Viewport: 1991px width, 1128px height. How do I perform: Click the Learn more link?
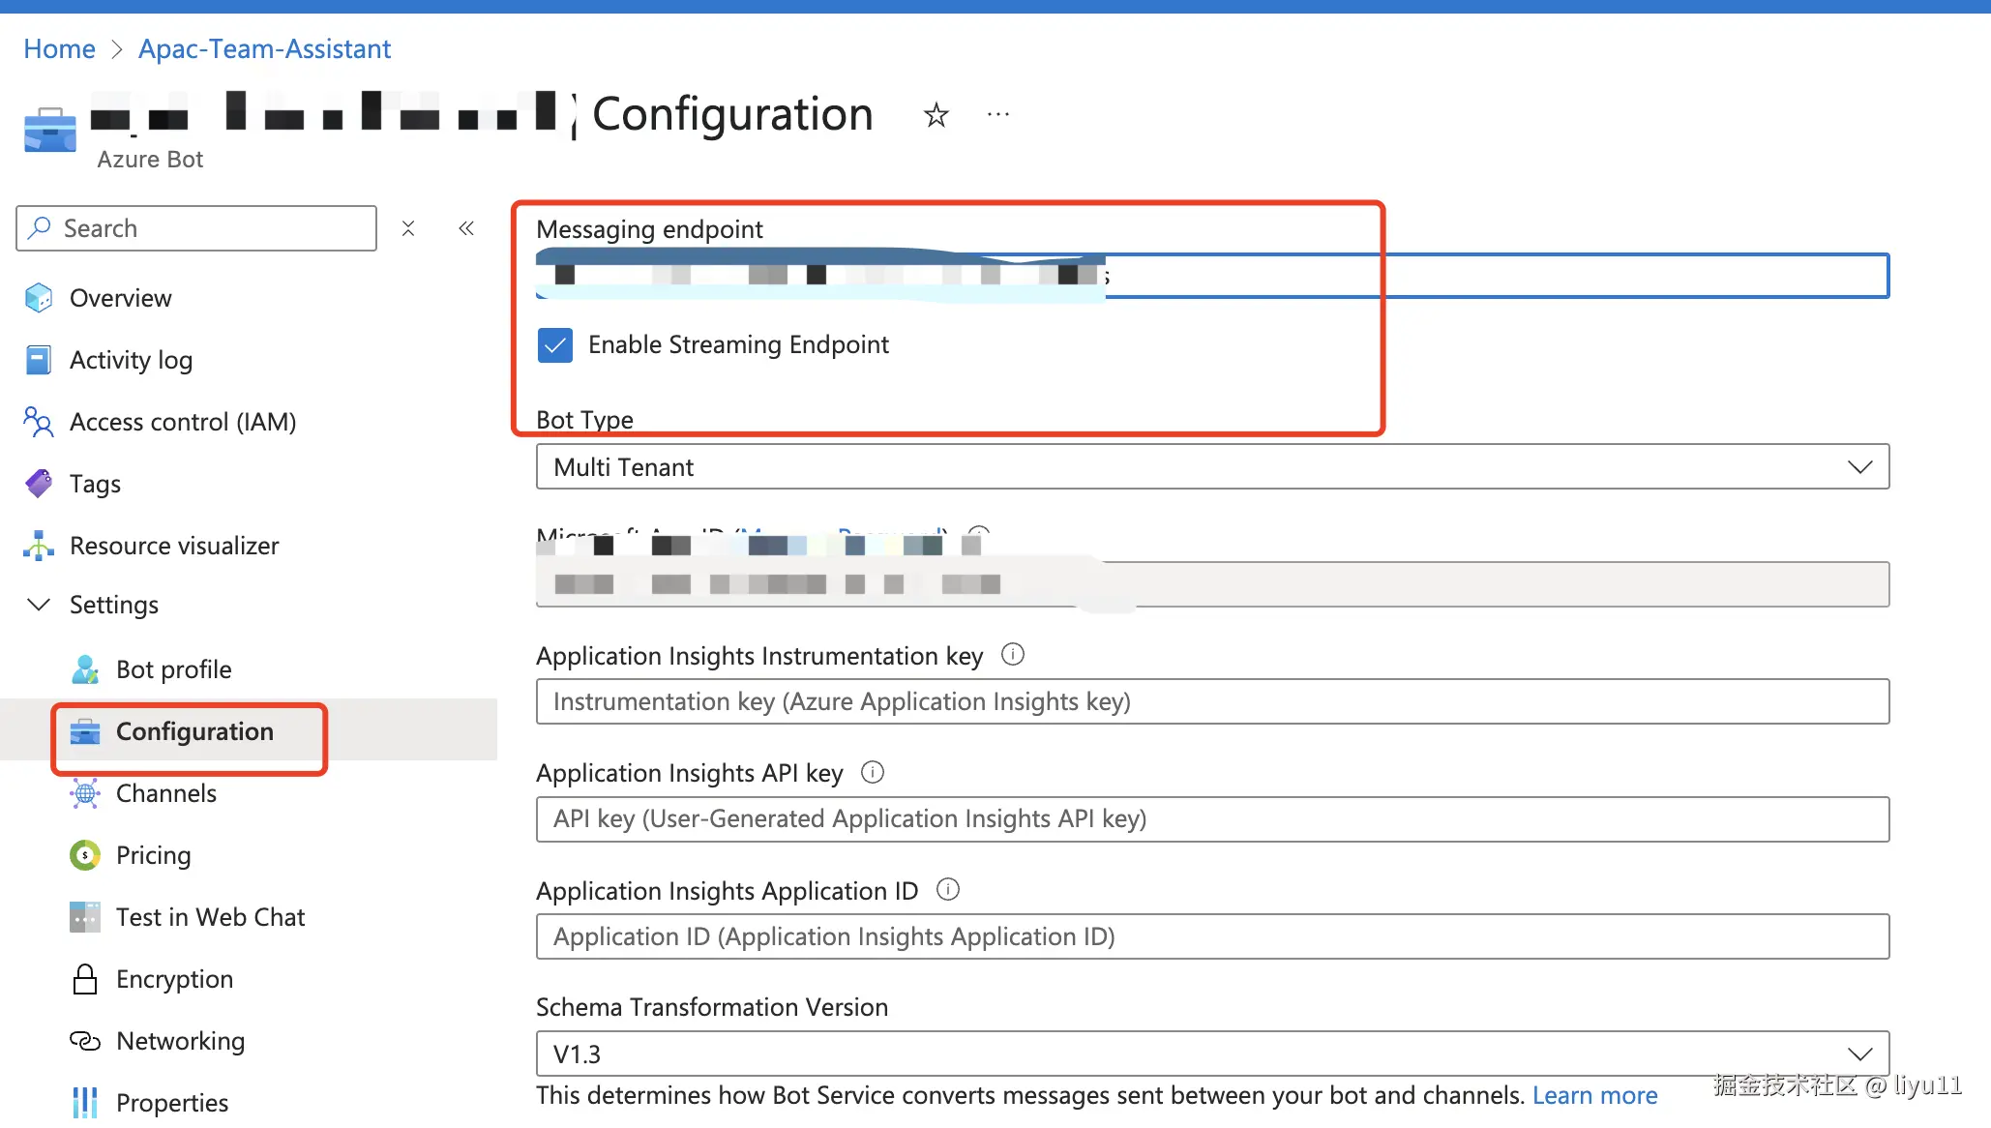pos(1594,1095)
